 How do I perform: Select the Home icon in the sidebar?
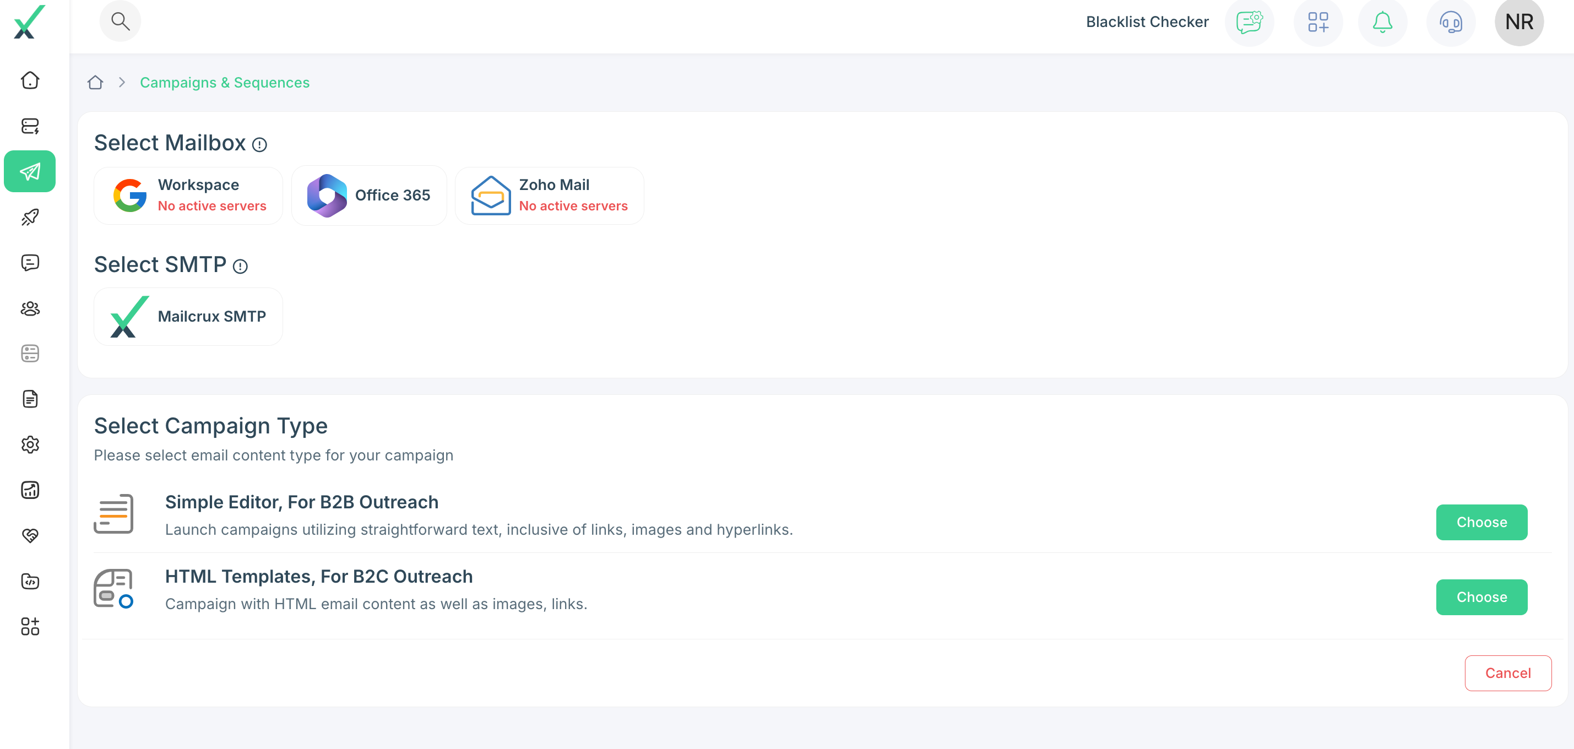(30, 79)
